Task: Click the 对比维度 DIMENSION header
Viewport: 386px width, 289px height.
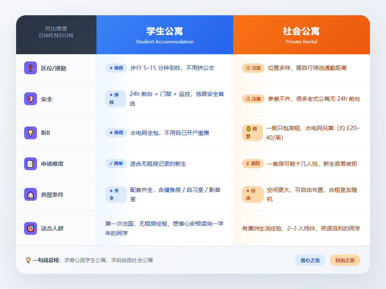Action: 56,35
